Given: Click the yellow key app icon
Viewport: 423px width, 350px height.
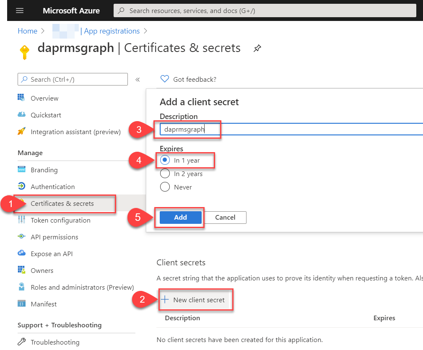Looking at the screenshot, I should (25, 52).
